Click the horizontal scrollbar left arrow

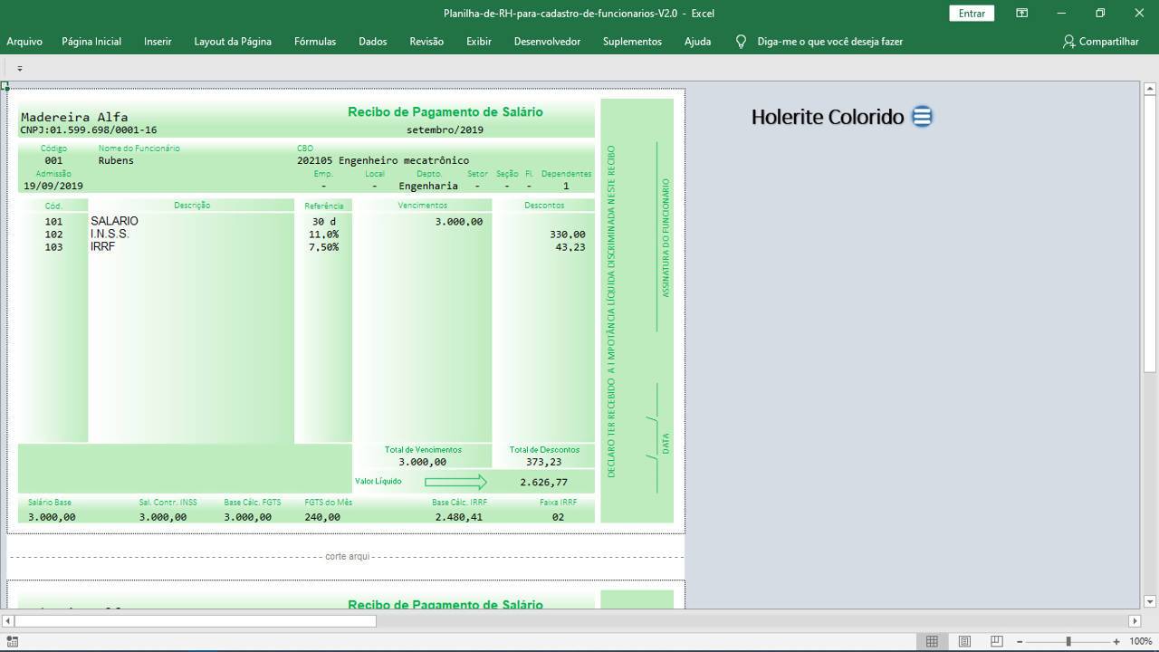(x=8, y=621)
